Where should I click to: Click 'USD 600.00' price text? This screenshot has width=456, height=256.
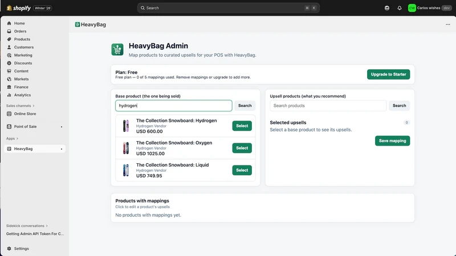click(x=149, y=131)
